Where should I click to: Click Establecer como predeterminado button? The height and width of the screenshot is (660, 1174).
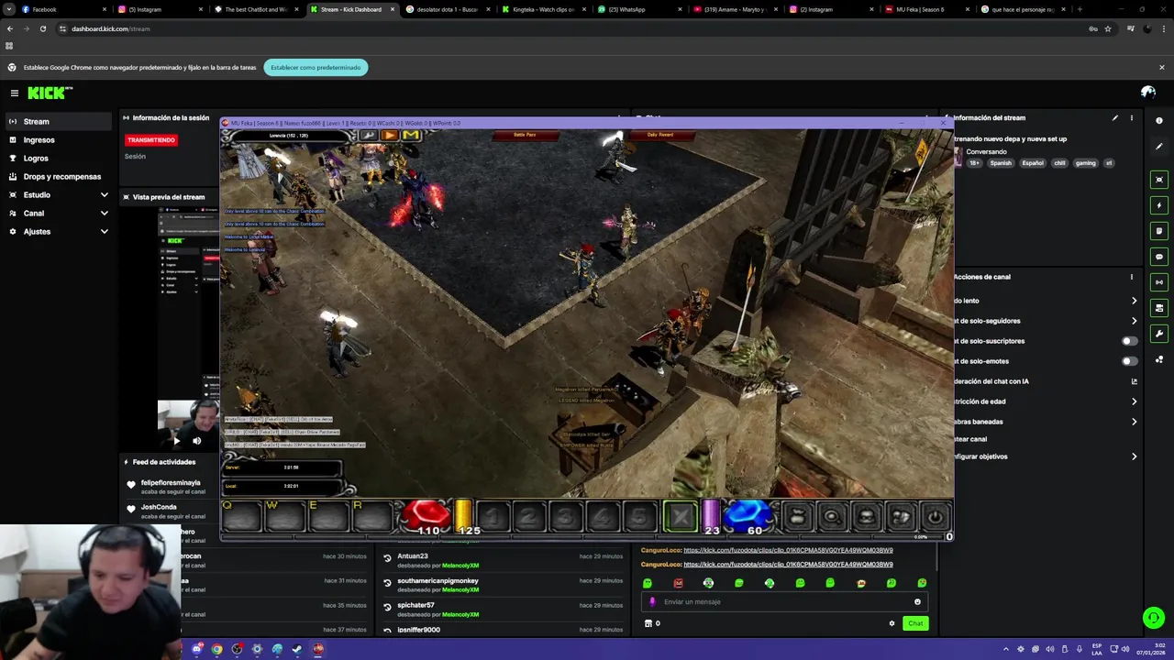(316, 67)
